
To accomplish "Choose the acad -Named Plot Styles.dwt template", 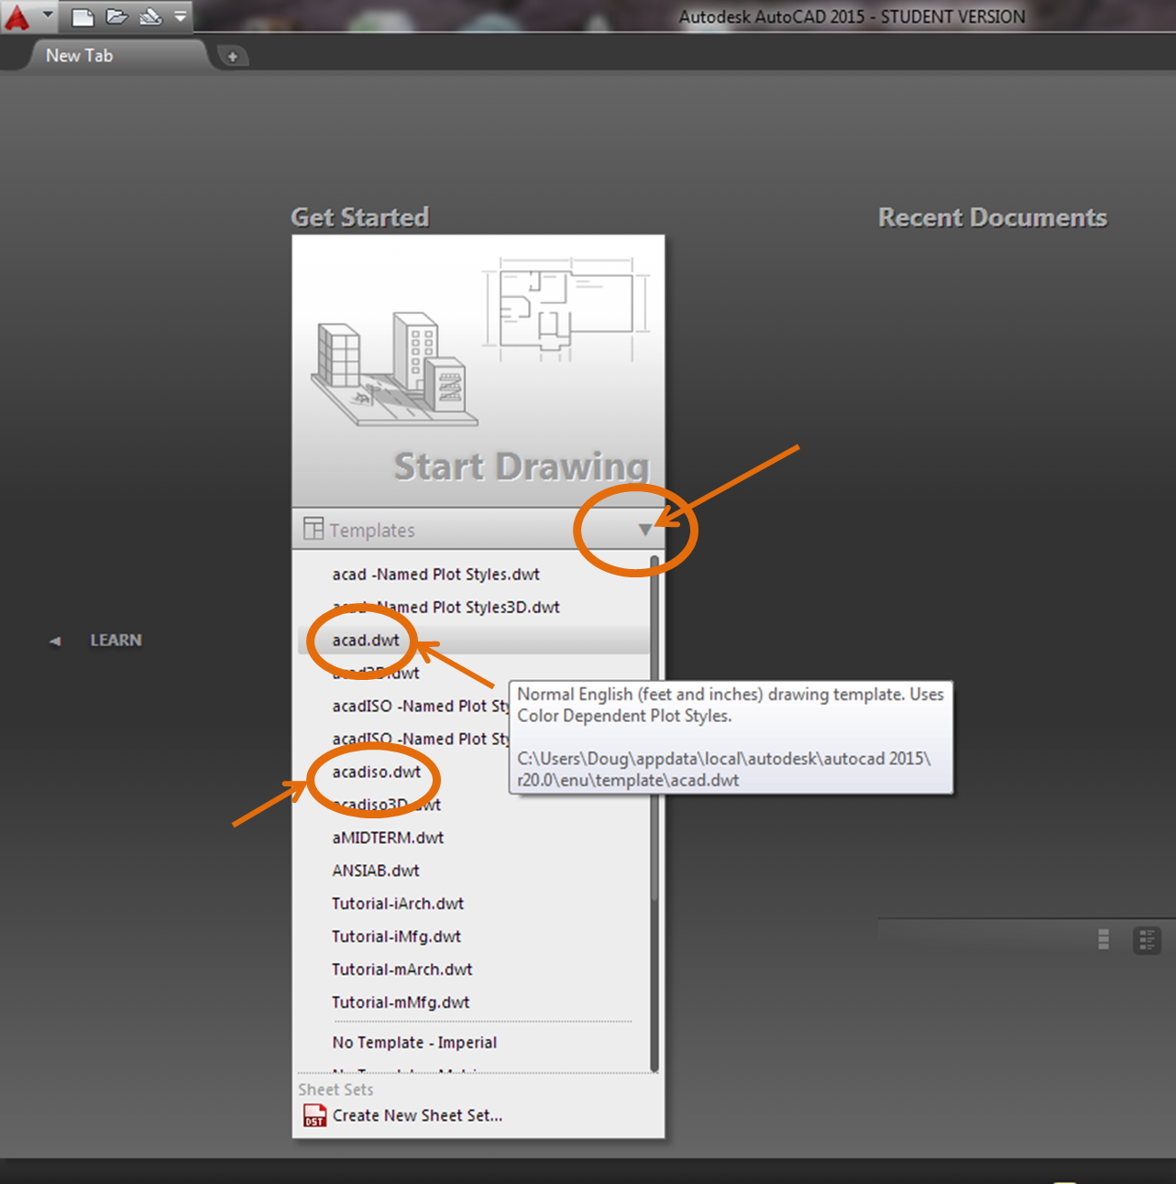I will (435, 575).
